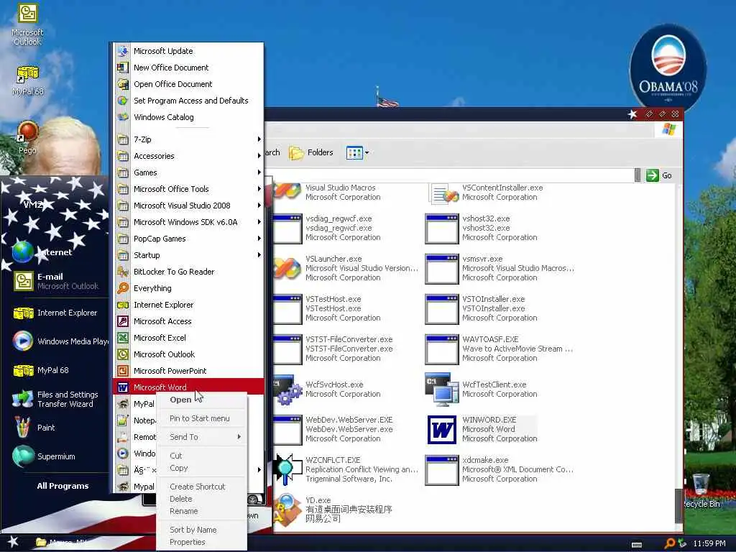This screenshot has width=736, height=552.
Task: Expand the Microsoft Office Tools folder
Action: (188, 189)
